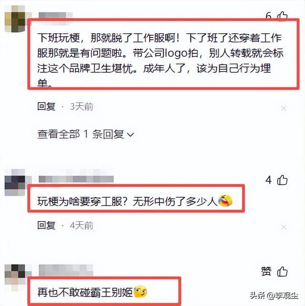Reply to the 4天前 comment
Viewport: 305px width, 306px height.
46,226
